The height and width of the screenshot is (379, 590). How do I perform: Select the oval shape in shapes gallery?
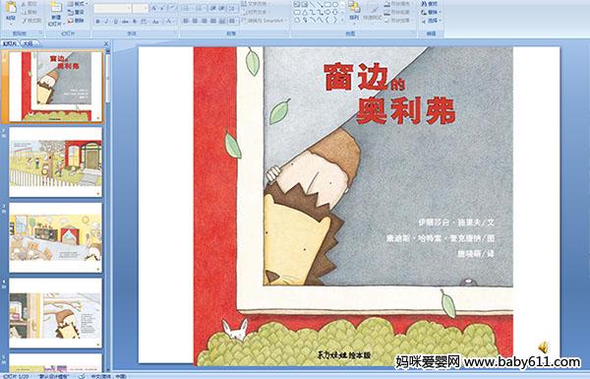(334, 5)
